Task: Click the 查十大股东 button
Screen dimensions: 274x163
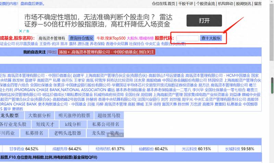Action: (x=211, y=38)
